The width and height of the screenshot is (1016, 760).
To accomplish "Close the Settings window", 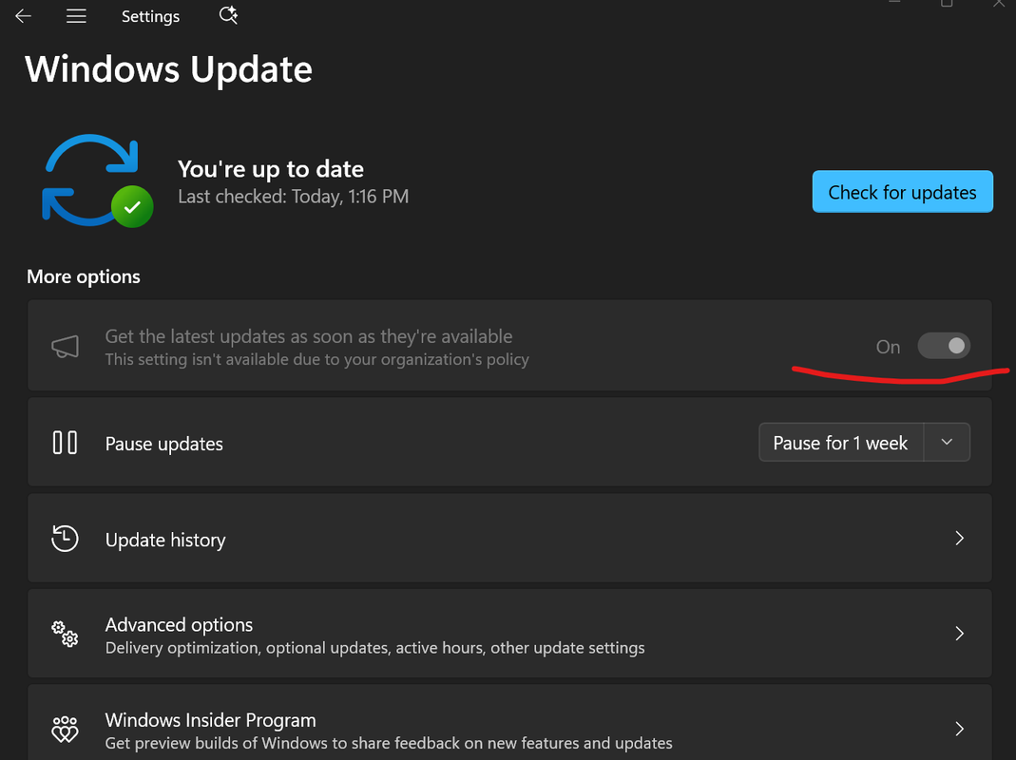I will [x=999, y=4].
